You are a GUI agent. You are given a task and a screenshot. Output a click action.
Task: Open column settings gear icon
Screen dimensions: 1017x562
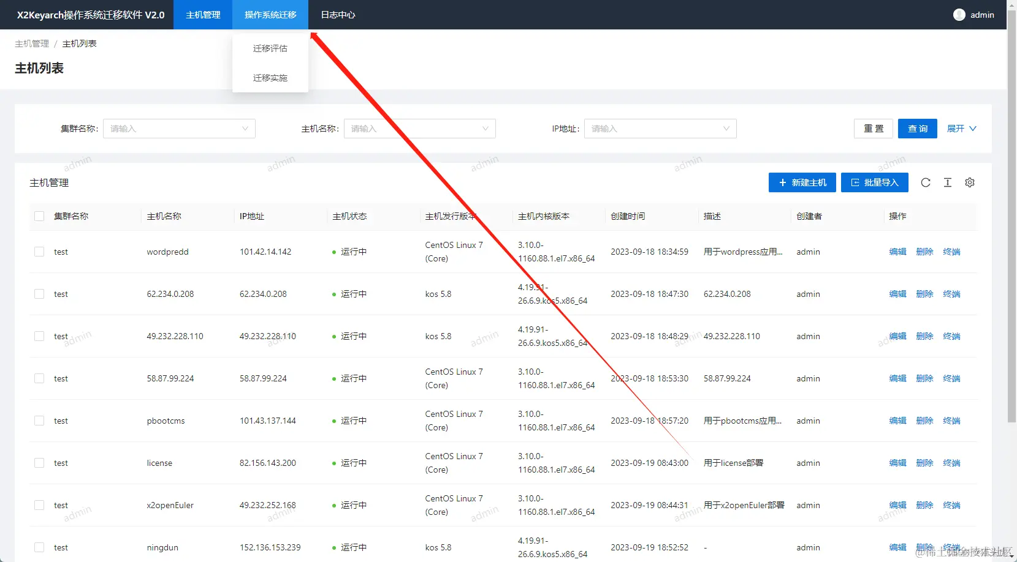[970, 182]
